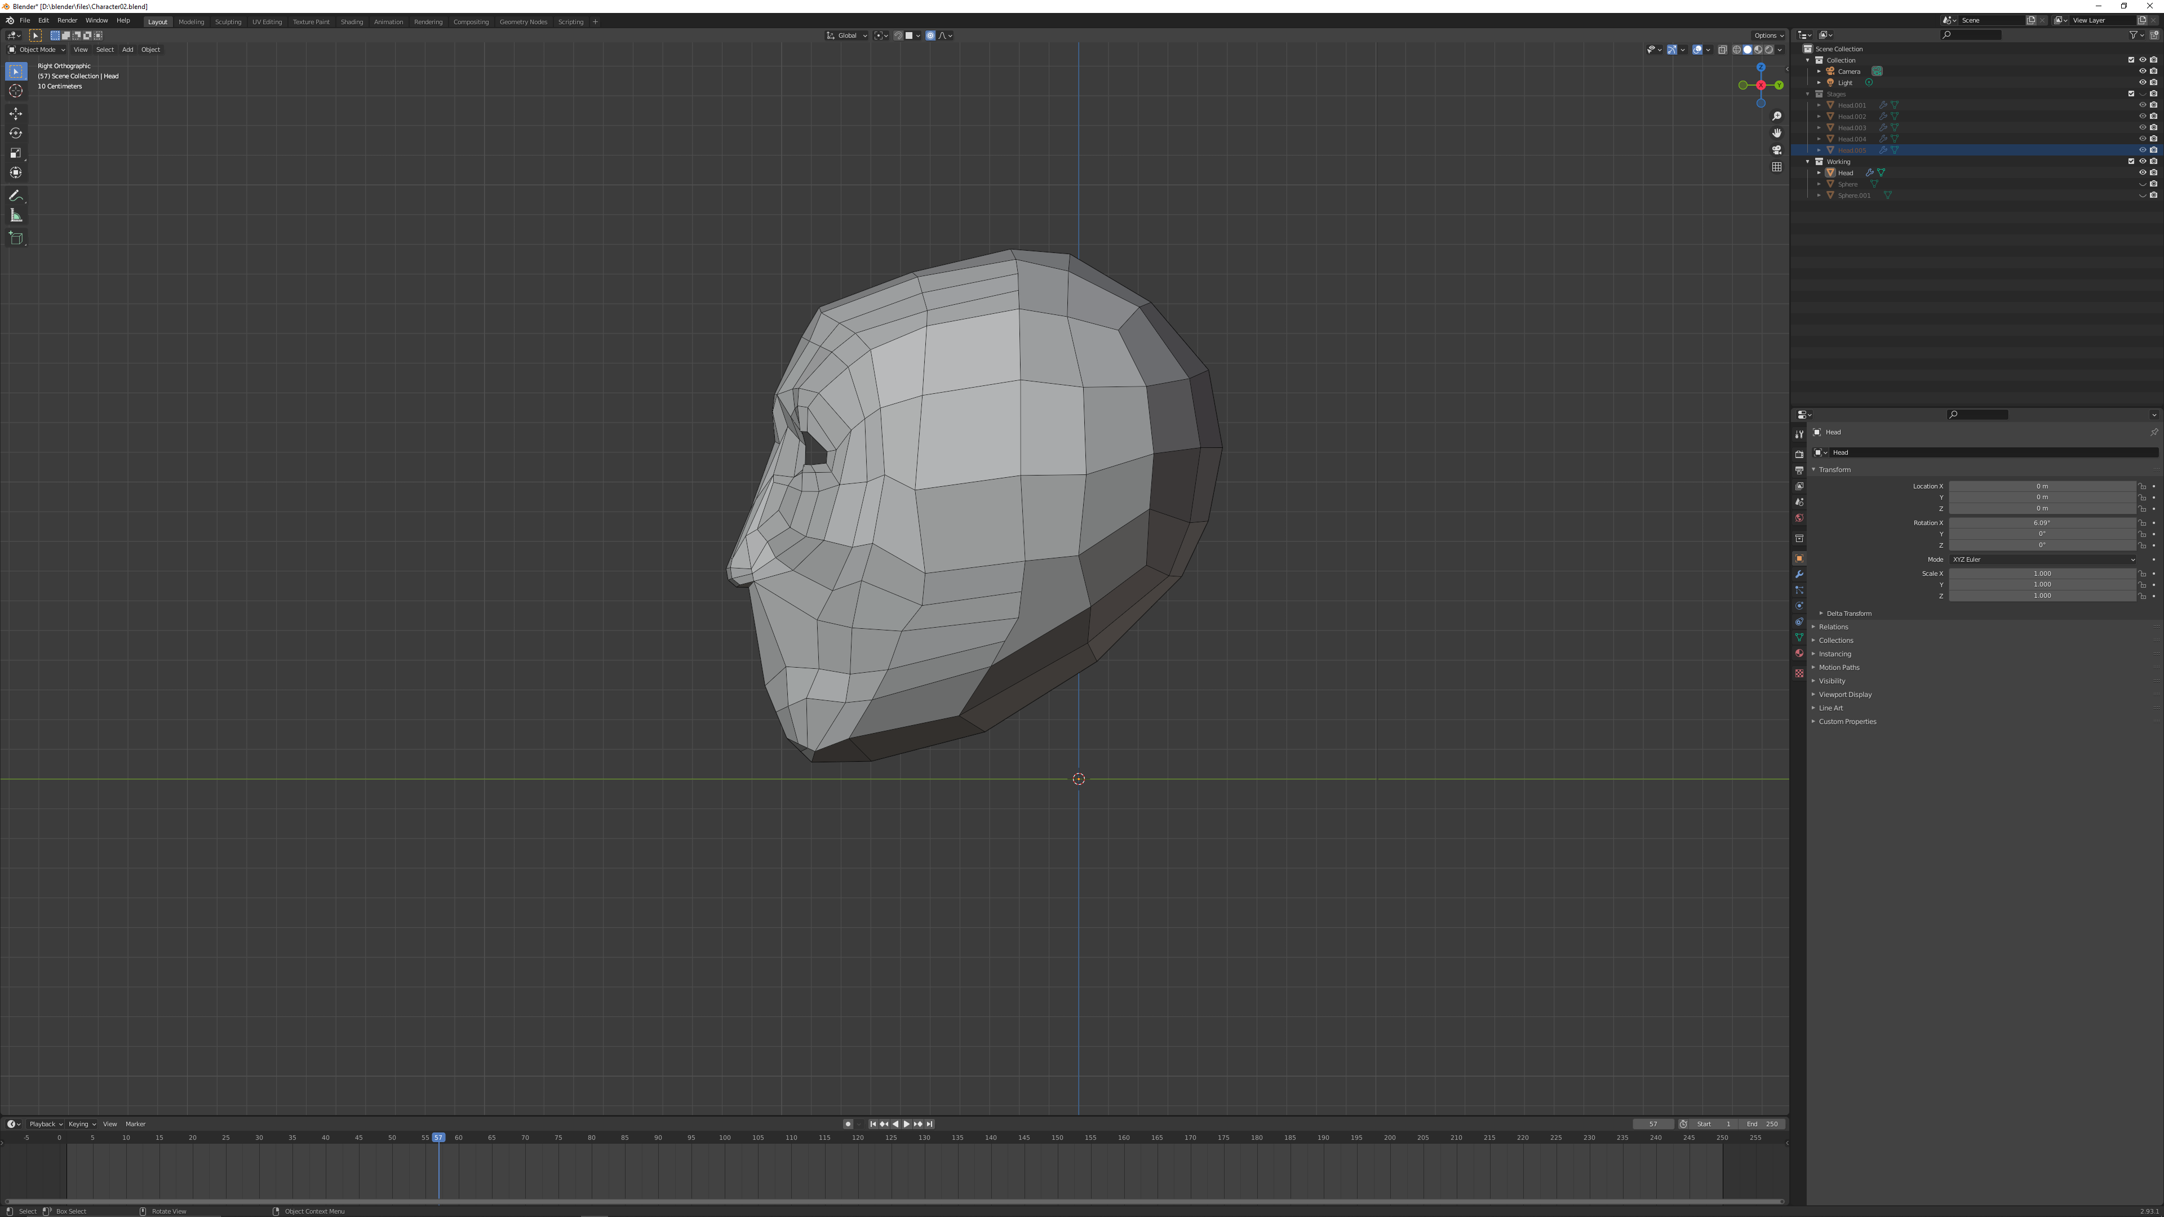
Task: Open the Output properties tab
Action: pos(1799,470)
